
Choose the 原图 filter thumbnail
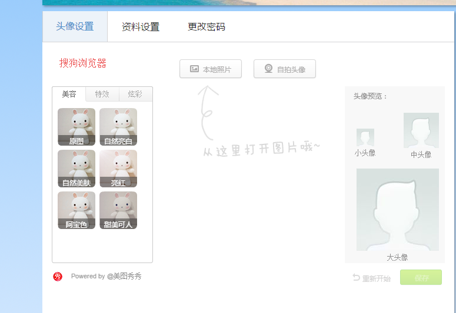76,127
